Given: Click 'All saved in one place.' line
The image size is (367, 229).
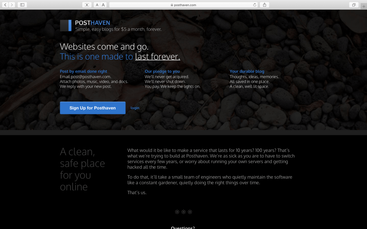Looking at the screenshot, I should [x=250, y=82].
